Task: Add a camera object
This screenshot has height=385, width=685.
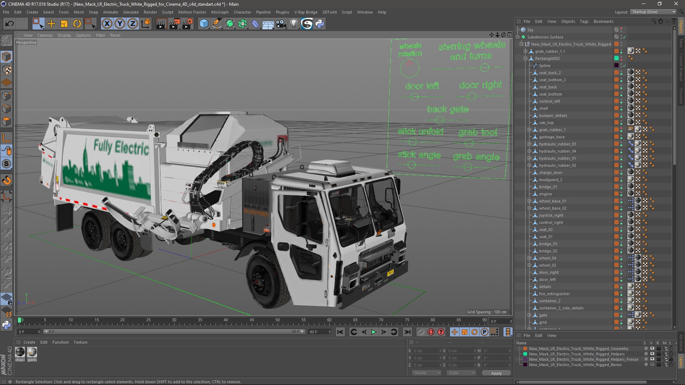Action: coord(281,24)
